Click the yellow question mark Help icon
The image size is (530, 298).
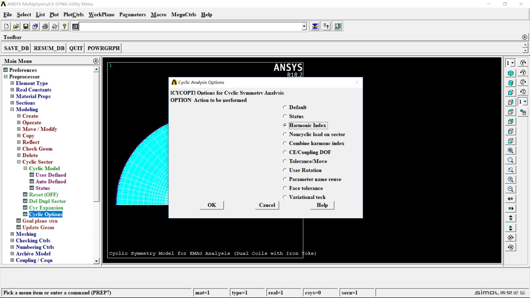(x=64, y=26)
